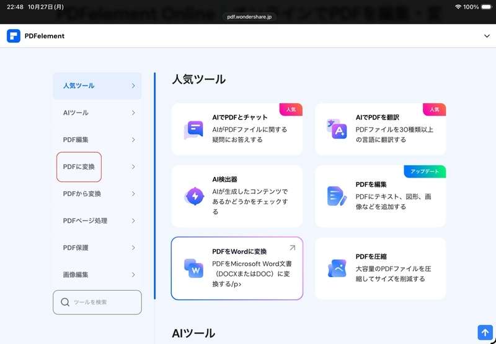Viewport: 496px width, 344px height.
Task: Click the PDFを編集 document pencil icon
Action: coord(337,196)
